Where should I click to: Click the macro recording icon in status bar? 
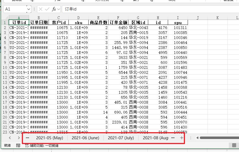click(18, 145)
